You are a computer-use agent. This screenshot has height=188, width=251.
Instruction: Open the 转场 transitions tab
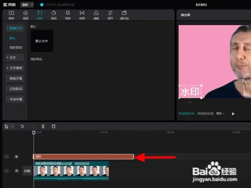point(82,15)
